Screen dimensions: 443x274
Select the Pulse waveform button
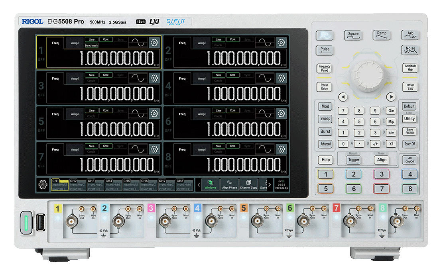[x=325, y=51]
